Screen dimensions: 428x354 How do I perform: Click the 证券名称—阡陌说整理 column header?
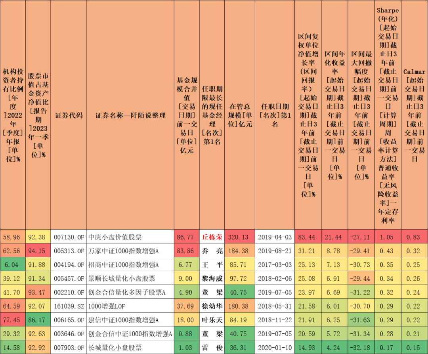[130, 115]
